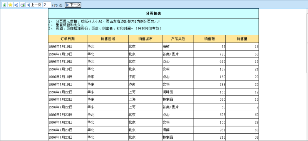Click the green refresh icon
The width and height of the screenshot is (308, 141).
click(x=4, y=5)
